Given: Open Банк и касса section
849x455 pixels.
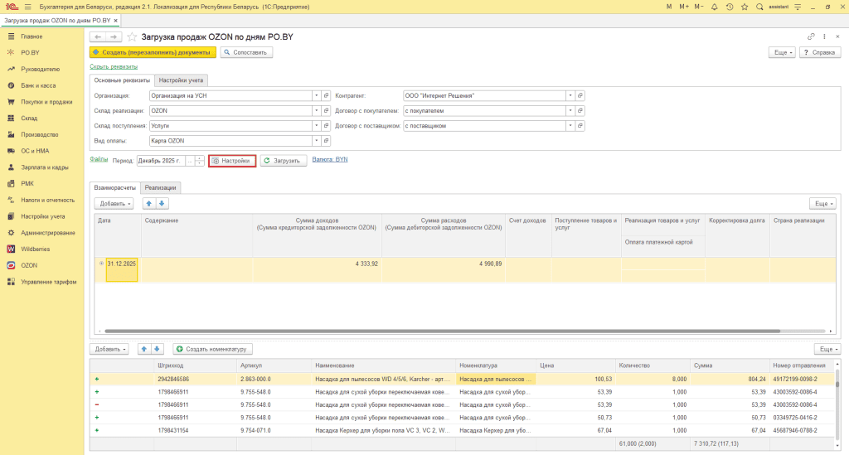Looking at the screenshot, I should point(38,85).
